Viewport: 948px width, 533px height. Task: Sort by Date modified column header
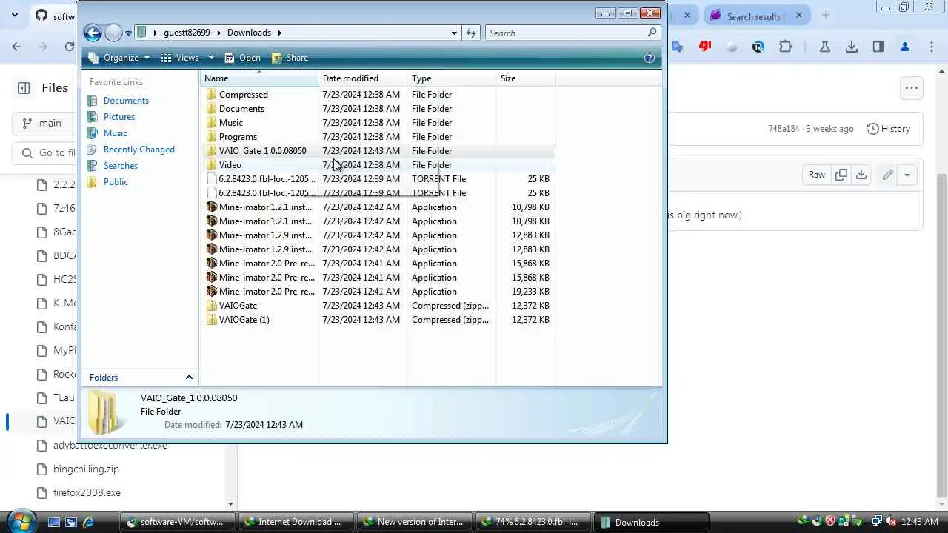tap(363, 78)
